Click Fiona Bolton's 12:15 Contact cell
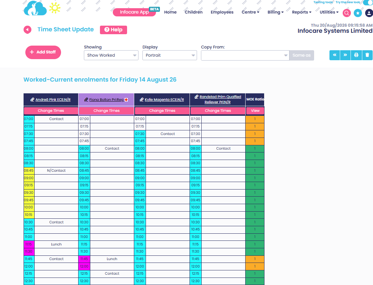Image resolution: width=373 pixels, height=285 pixels. point(112,274)
